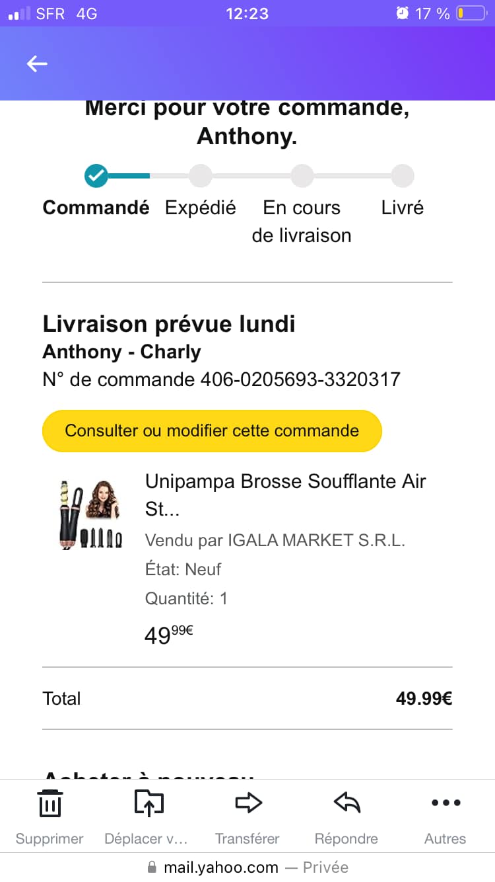495x882 pixels.
Task: Tap the lock icon beside mail.yahoo.com
Action: [x=152, y=867]
